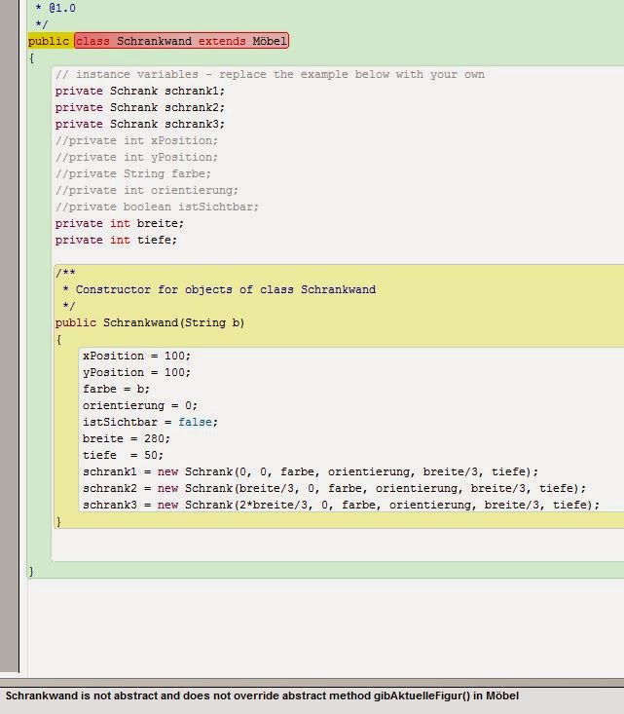Click the commented line '//private int orientierung;'
The width and height of the screenshot is (624, 714).
pos(147,190)
